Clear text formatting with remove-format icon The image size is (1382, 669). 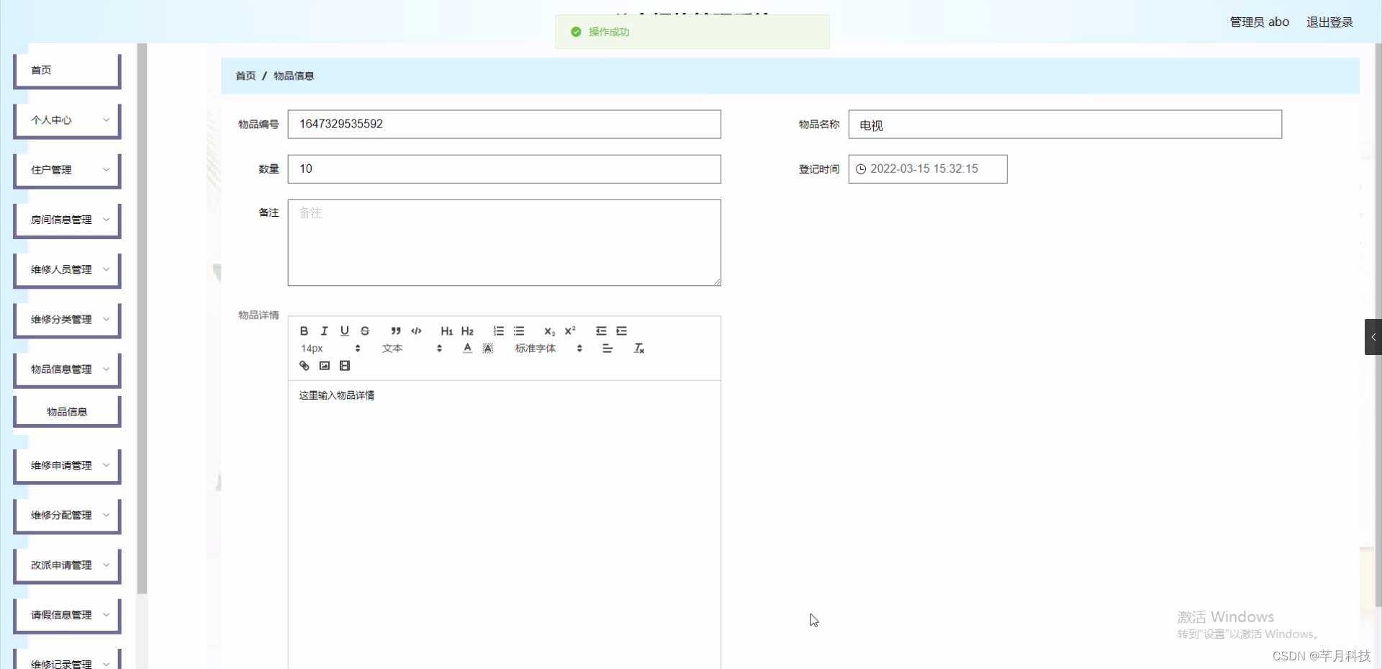click(638, 348)
